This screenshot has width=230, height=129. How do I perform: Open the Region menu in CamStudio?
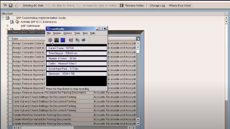[x=57, y=33]
